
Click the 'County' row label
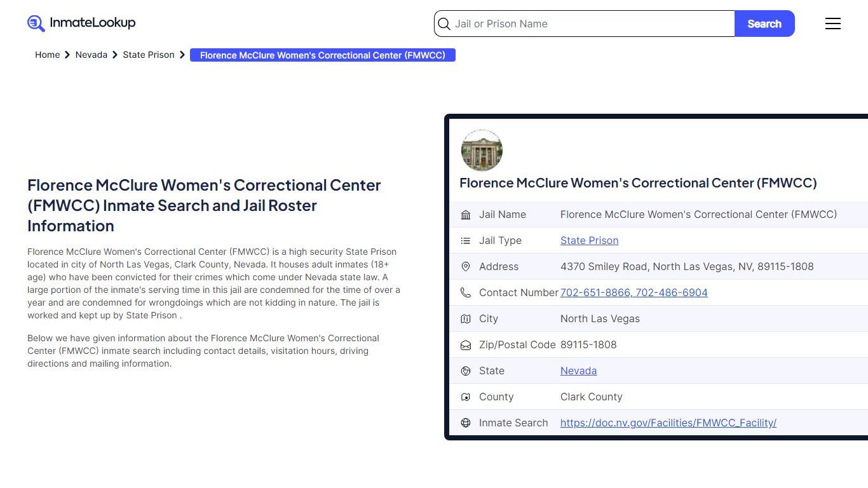[496, 396]
